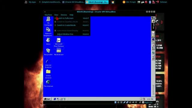The width and height of the screenshot is (192, 108).
Task: Click the bottom Office shortcut bar icon
Action: [x=153, y=59]
